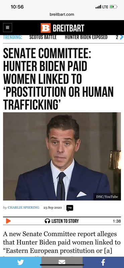The image size is (124, 268).
Task: Click the Senate Committee article headline
Action: coord(58,79)
